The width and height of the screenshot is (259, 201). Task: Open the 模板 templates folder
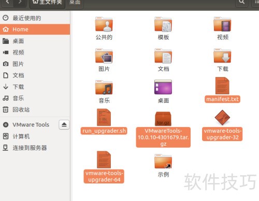point(163,24)
